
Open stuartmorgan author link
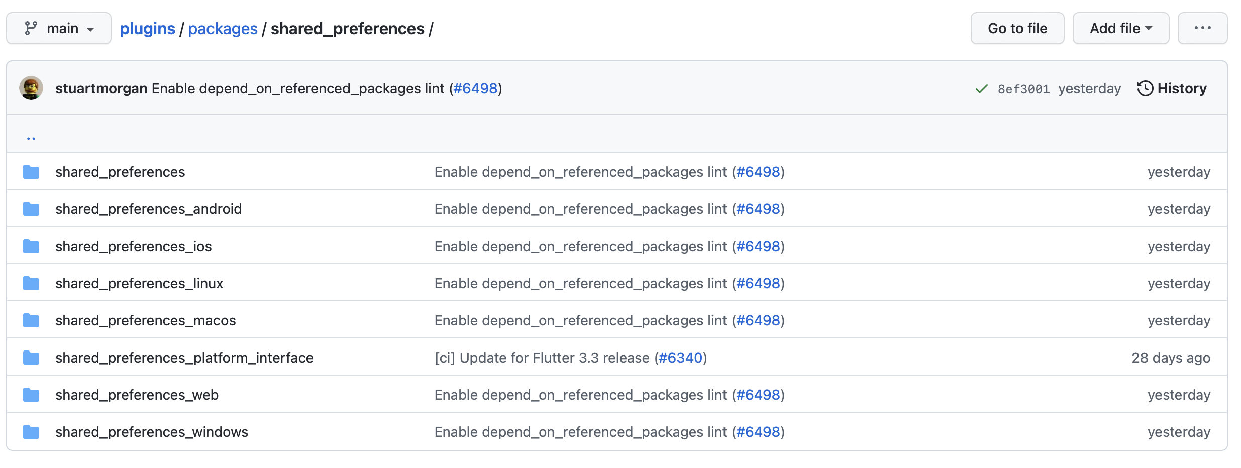point(101,88)
